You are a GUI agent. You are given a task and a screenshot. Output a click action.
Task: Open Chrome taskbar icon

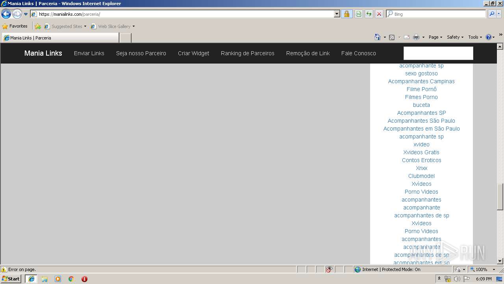pos(71,279)
